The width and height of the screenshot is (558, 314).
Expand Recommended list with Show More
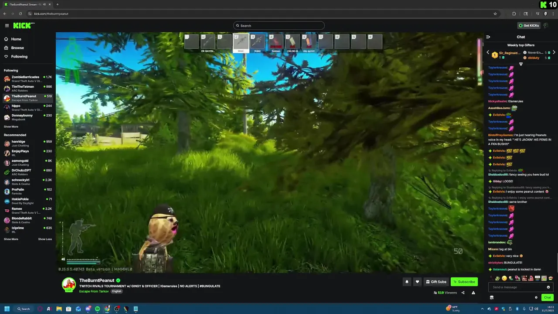tap(11, 239)
